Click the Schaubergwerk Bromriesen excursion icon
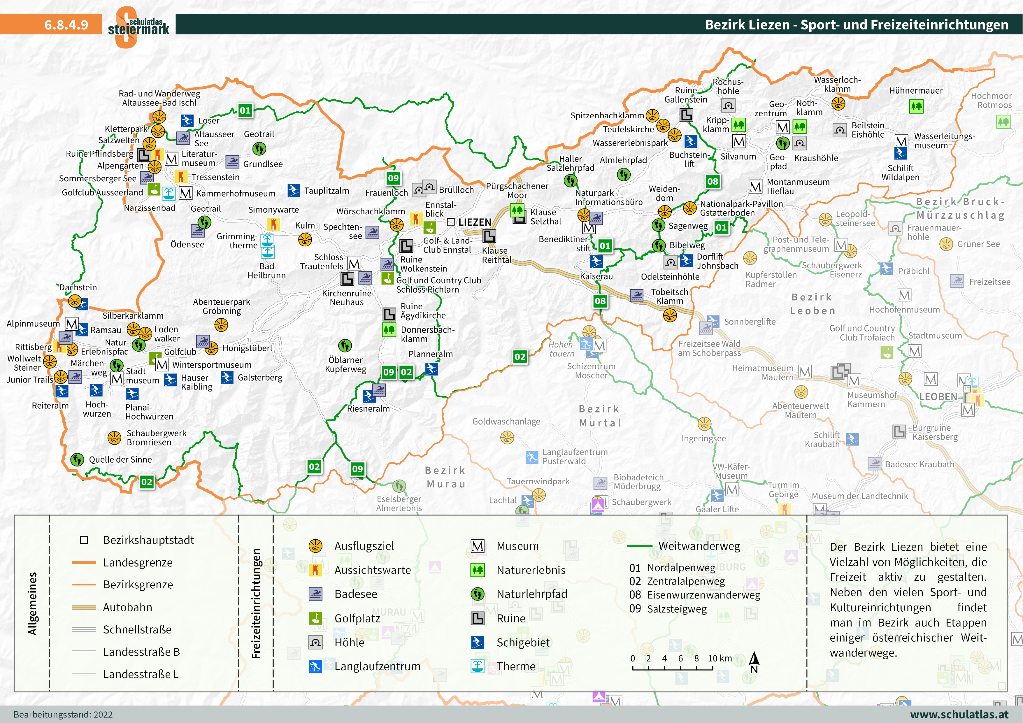The height and width of the screenshot is (723, 1023). coord(115,438)
